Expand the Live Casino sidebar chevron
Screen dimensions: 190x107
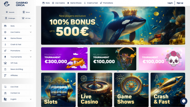pyautogui.click(x=31, y=32)
